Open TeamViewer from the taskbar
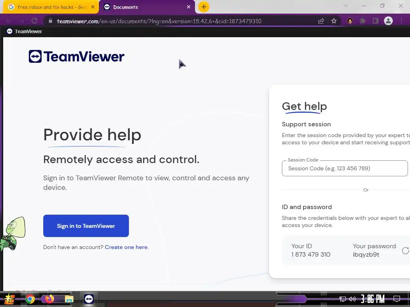Image resolution: width=410 pixels, height=307 pixels. [89, 299]
